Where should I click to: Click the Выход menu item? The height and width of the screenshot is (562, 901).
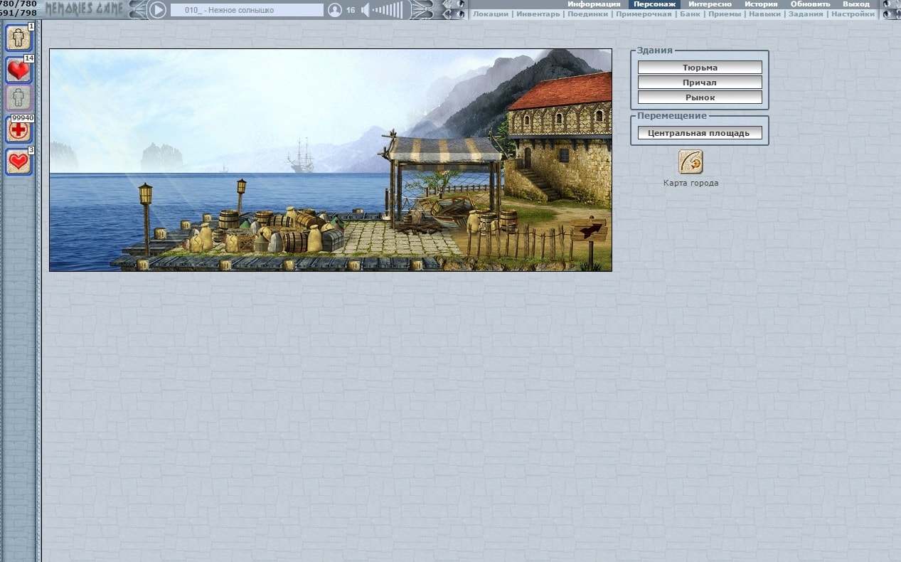coord(856,4)
